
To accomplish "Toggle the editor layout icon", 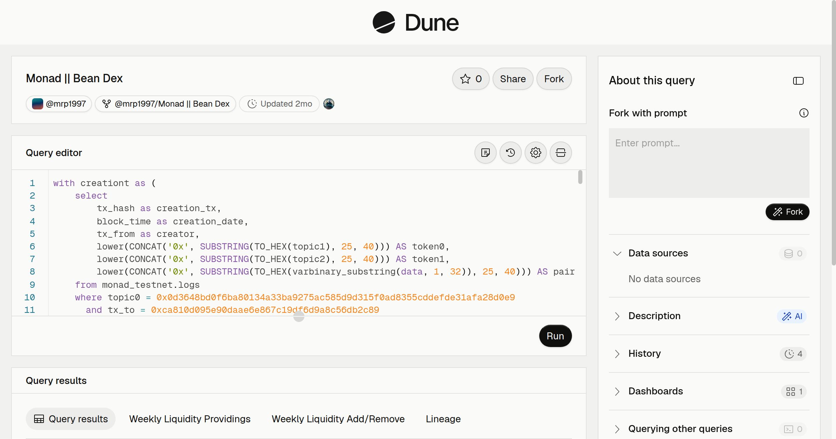I will coord(560,153).
